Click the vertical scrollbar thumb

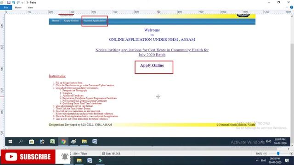click(292, 93)
